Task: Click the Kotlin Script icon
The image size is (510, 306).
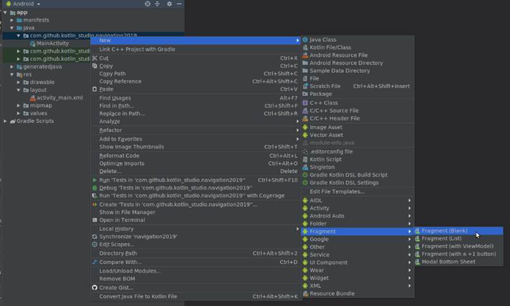Action: click(x=305, y=159)
